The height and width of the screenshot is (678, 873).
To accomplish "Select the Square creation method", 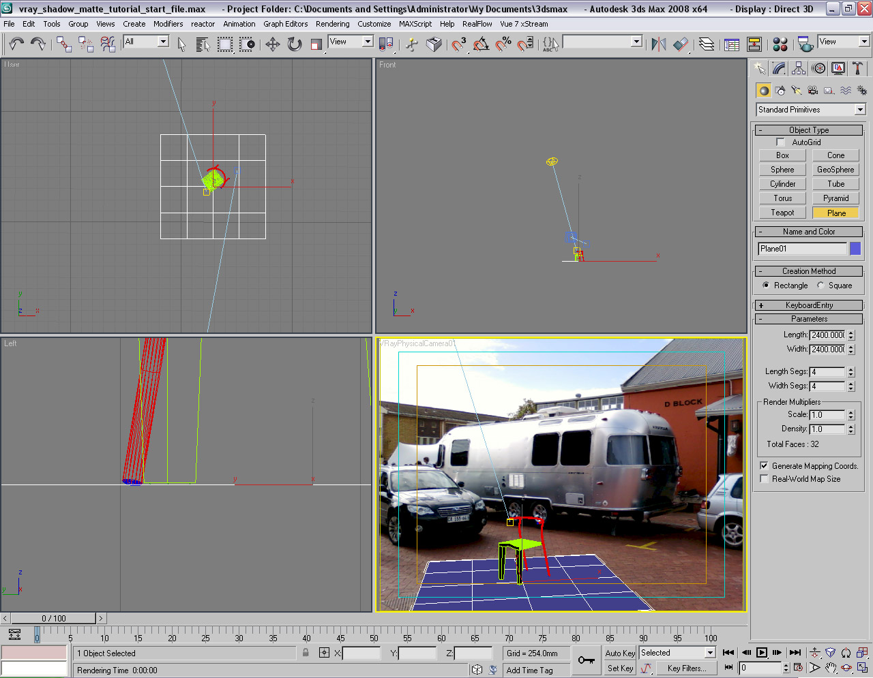I will click(820, 286).
